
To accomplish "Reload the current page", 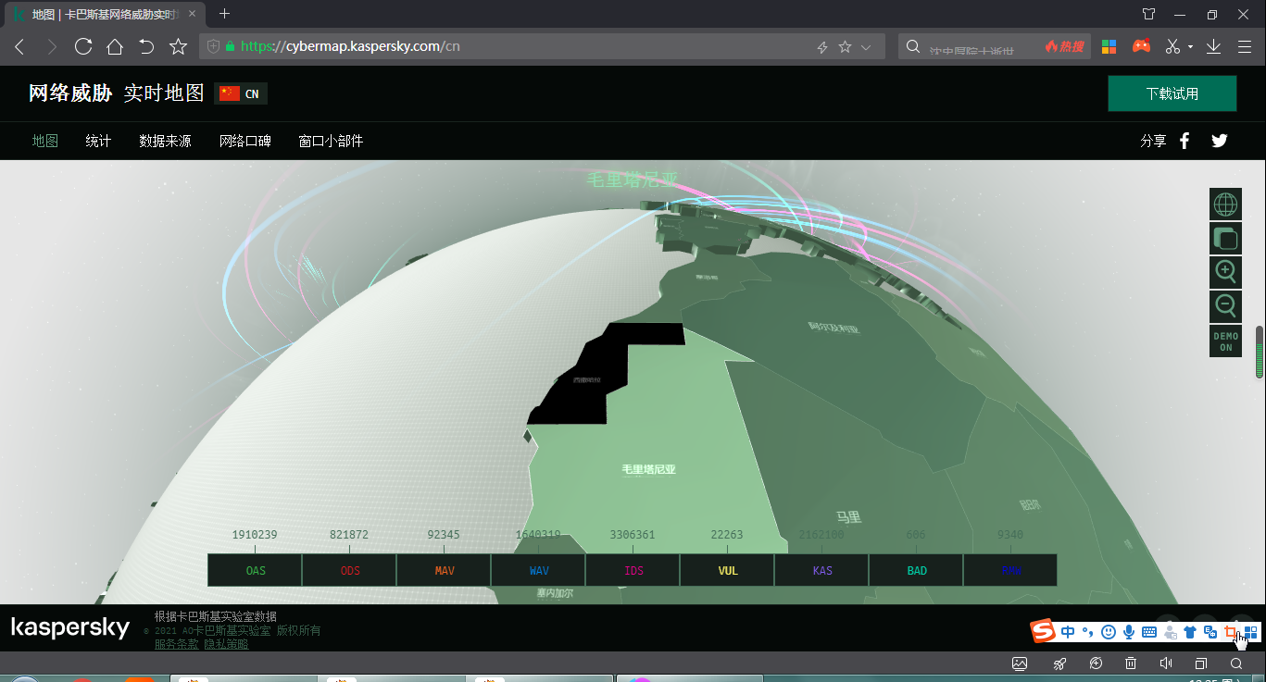I will 83,46.
